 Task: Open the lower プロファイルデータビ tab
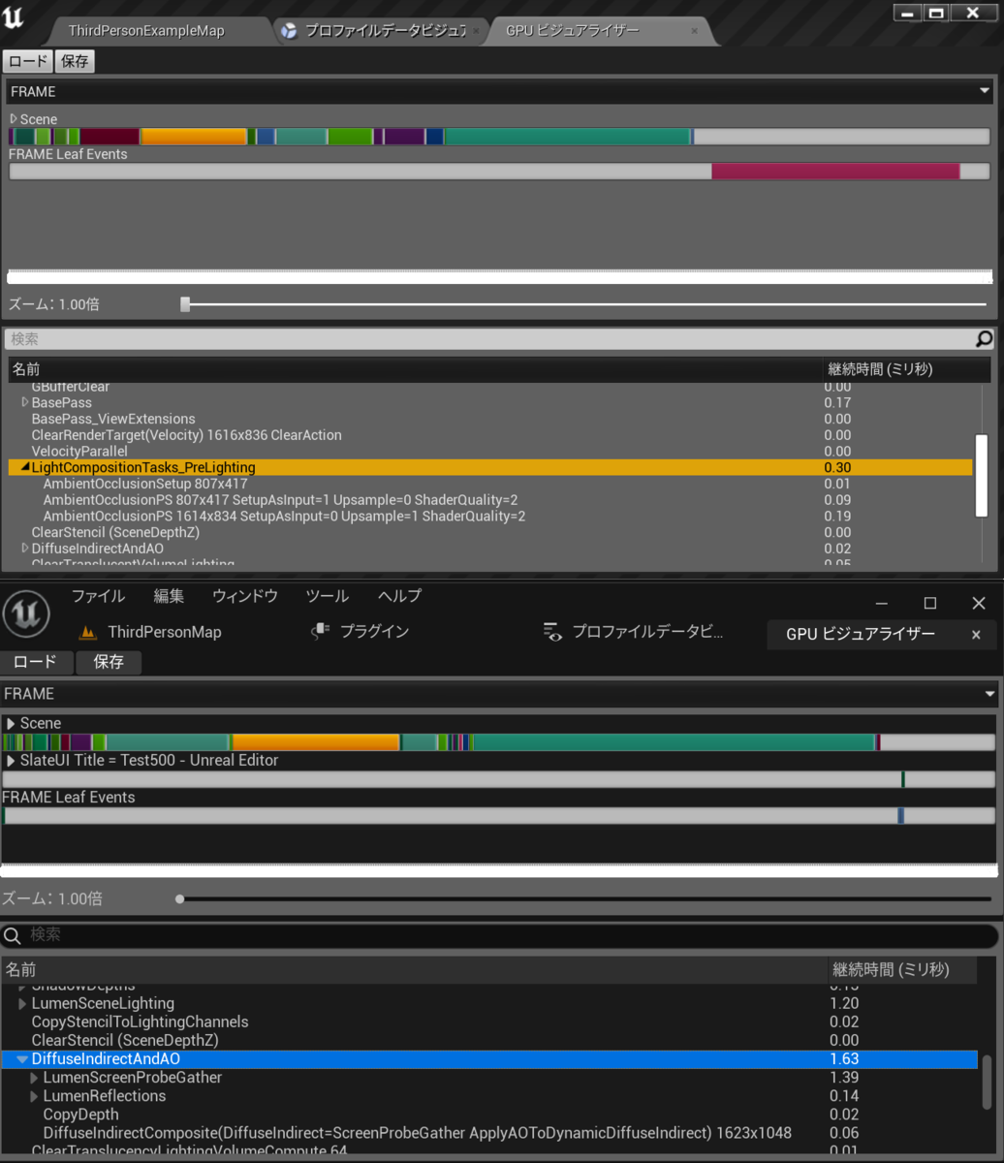[647, 632]
